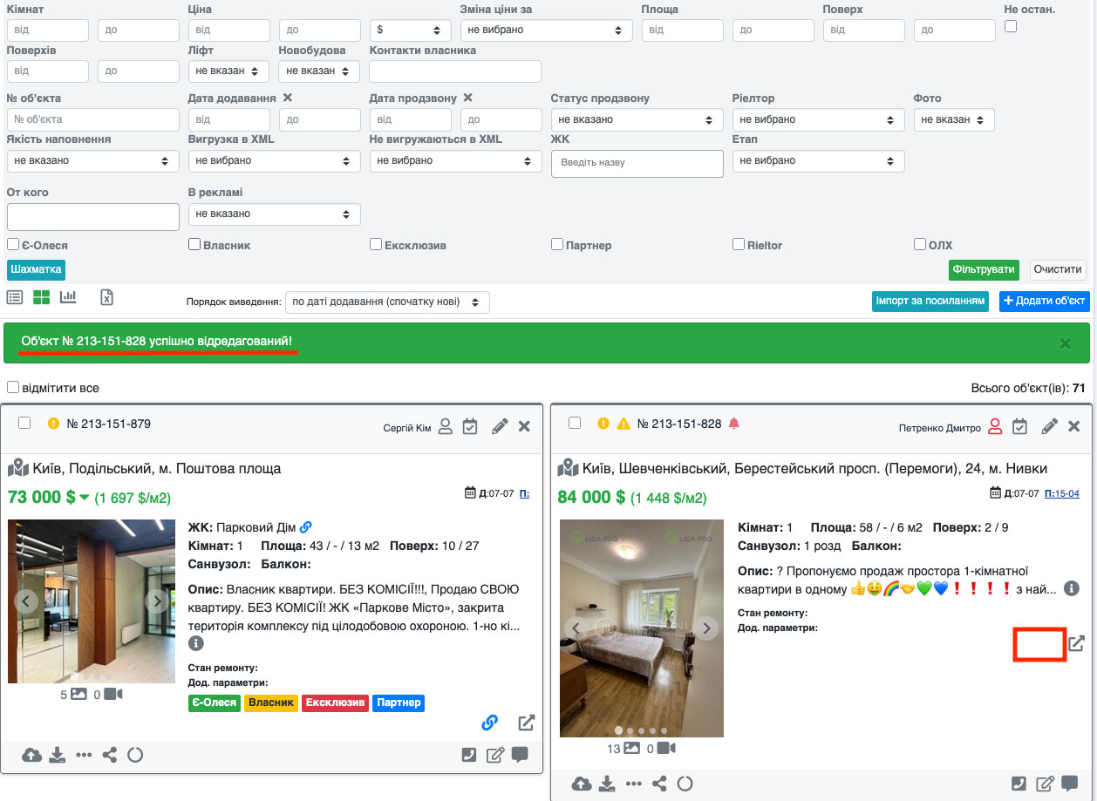Image resolution: width=1097 pixels, height=801 pixels.
Task: Open the В рекламі dropdown
Action: [x=275, y=214]
